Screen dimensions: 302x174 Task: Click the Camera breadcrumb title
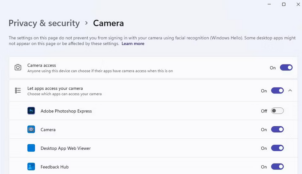point(109,23)
